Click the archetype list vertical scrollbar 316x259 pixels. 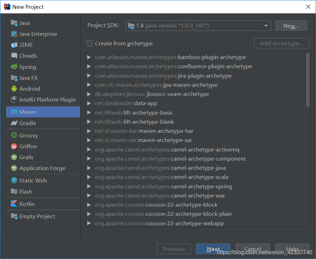point(308,80)
